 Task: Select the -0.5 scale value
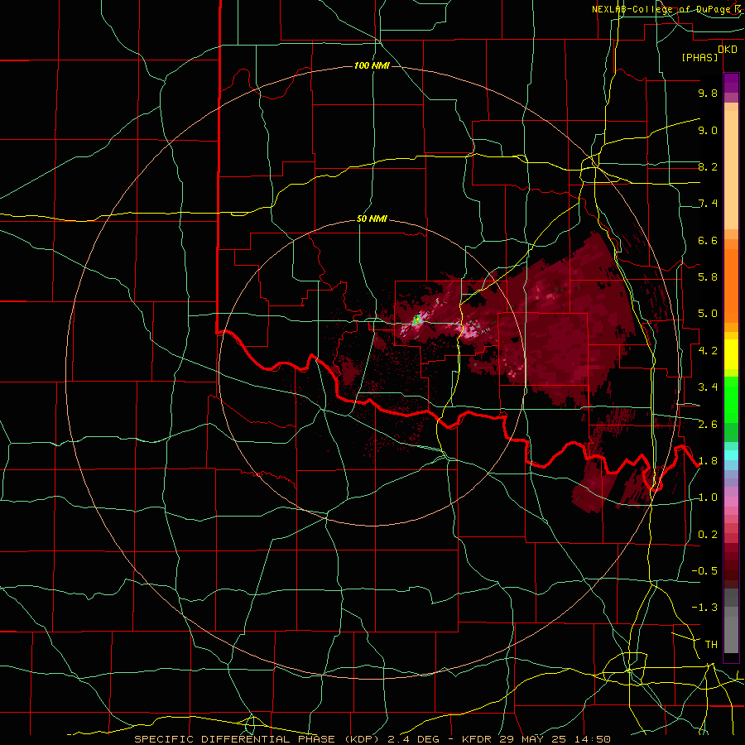[704, 571]
